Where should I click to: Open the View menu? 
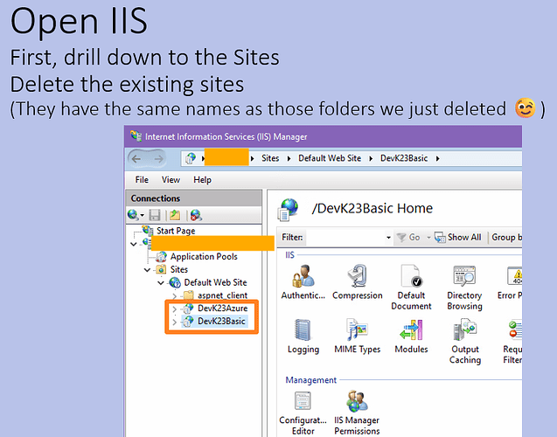171,180
